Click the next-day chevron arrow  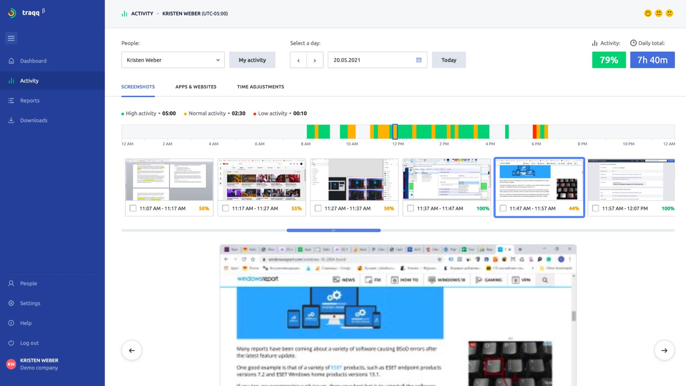pyautogui.click(x=315, y=60)
